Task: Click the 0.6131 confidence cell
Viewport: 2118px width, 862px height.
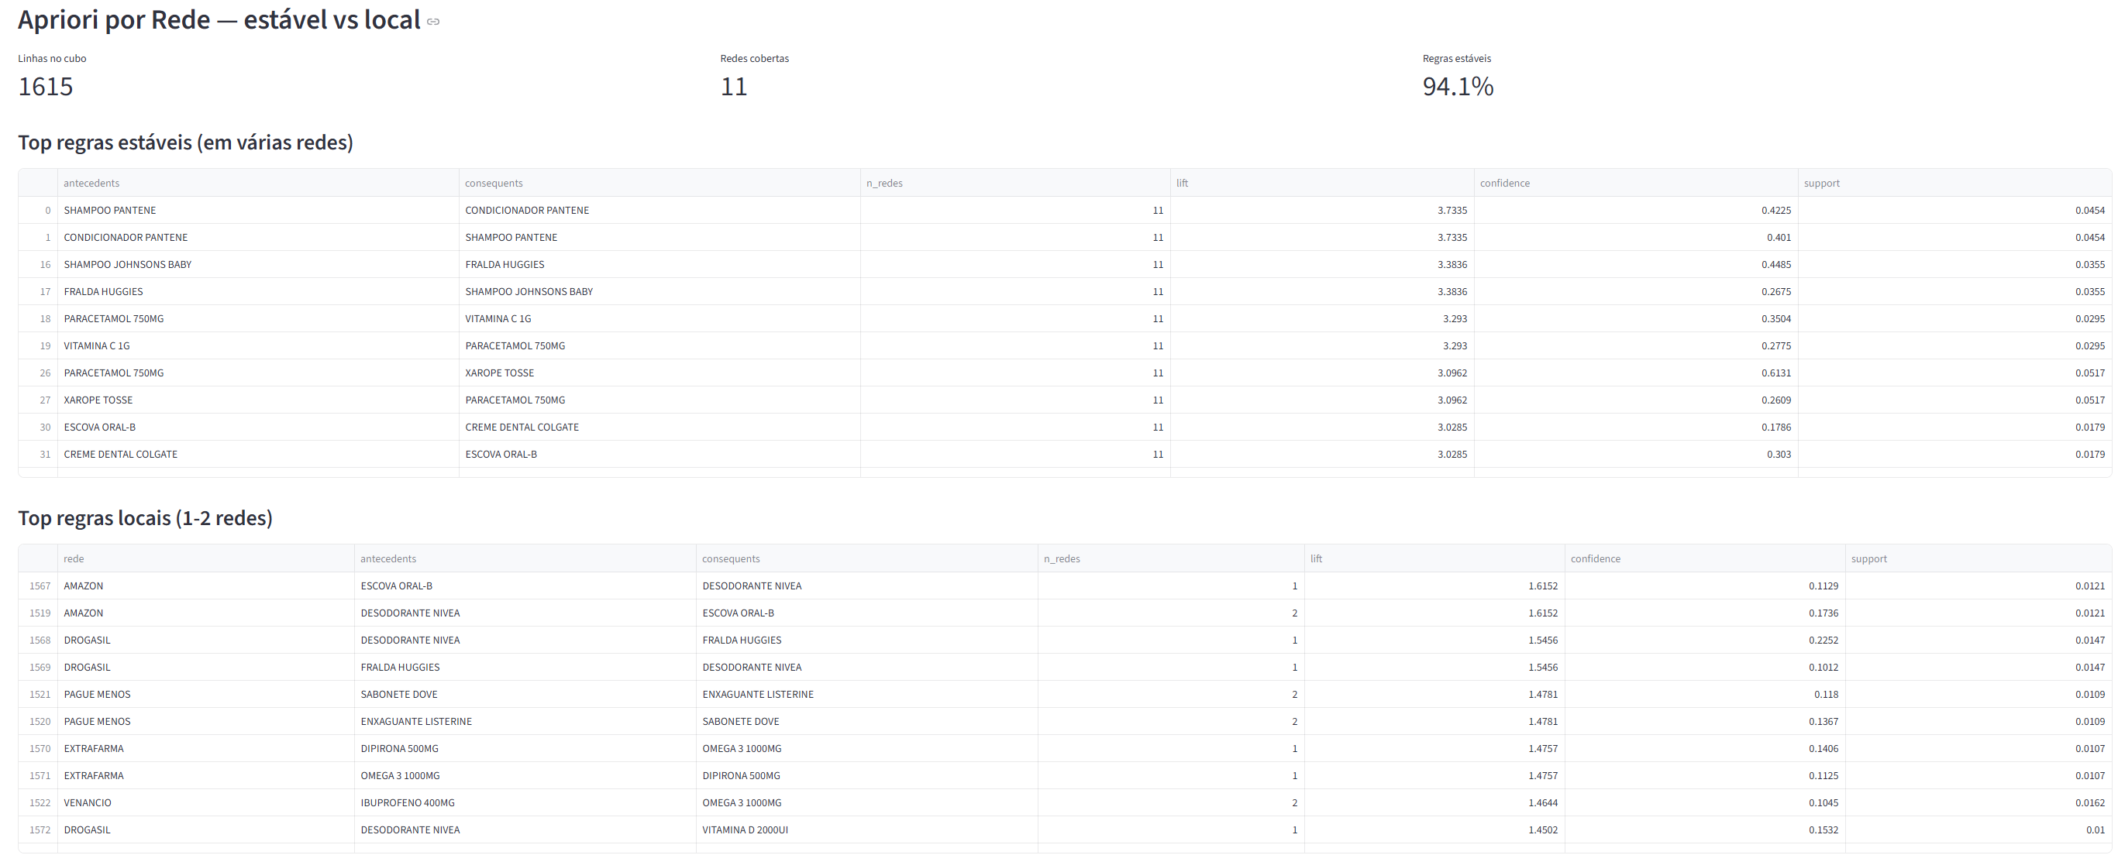Action: click(x=1635, y=373)
